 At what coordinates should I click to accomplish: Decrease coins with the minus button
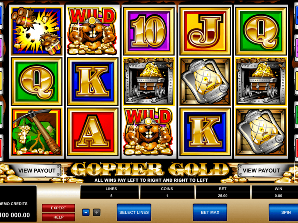[x=86, y=212]
